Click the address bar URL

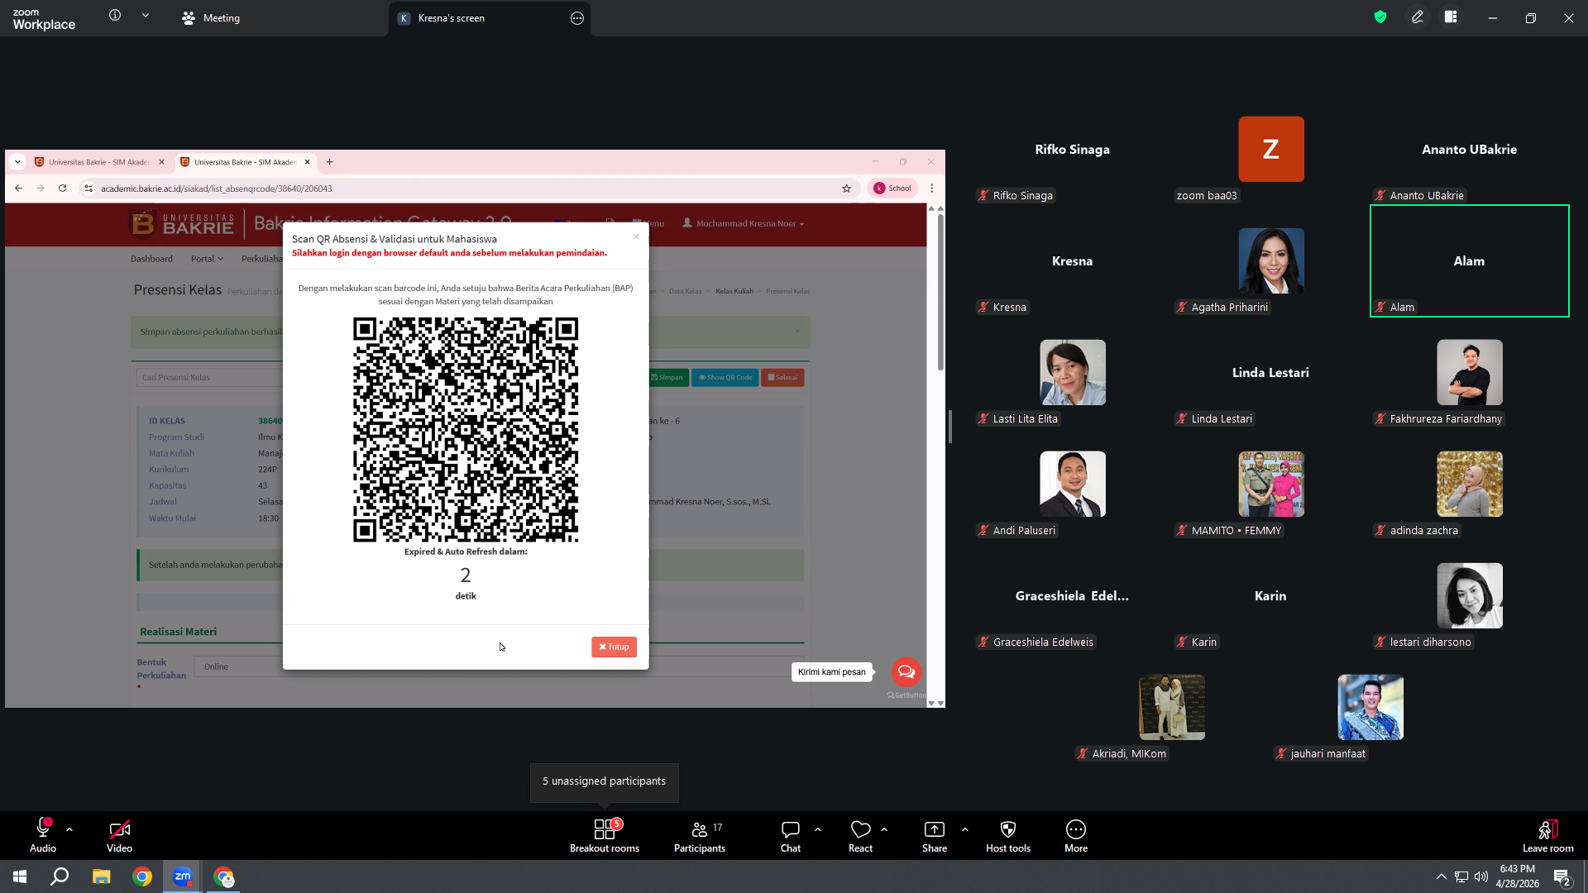[216, 189]
